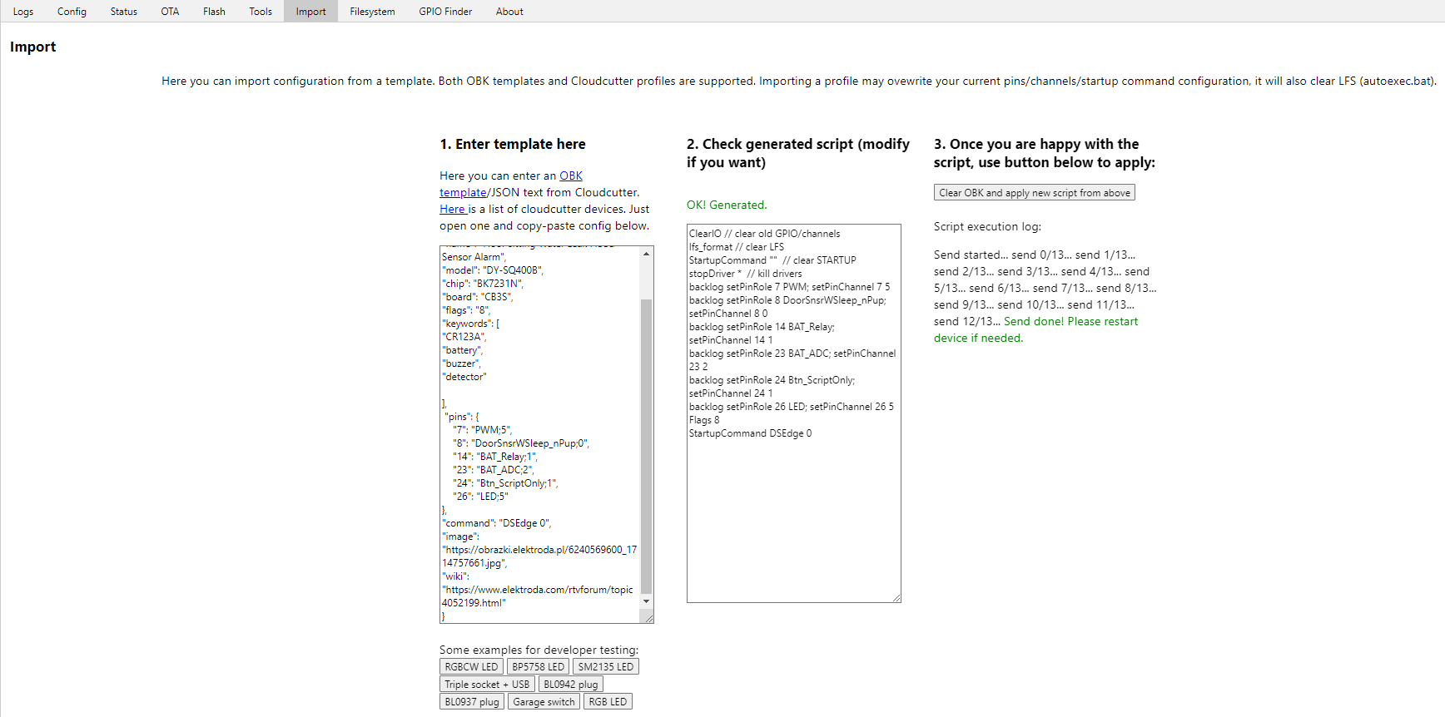This screenshot has height=717, width=1445.
Task: Click the '"14": "BAT_Relay;1"' pin line
Action: coord(495,457)
